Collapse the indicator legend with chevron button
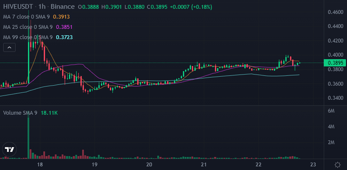 pos(9,47)
